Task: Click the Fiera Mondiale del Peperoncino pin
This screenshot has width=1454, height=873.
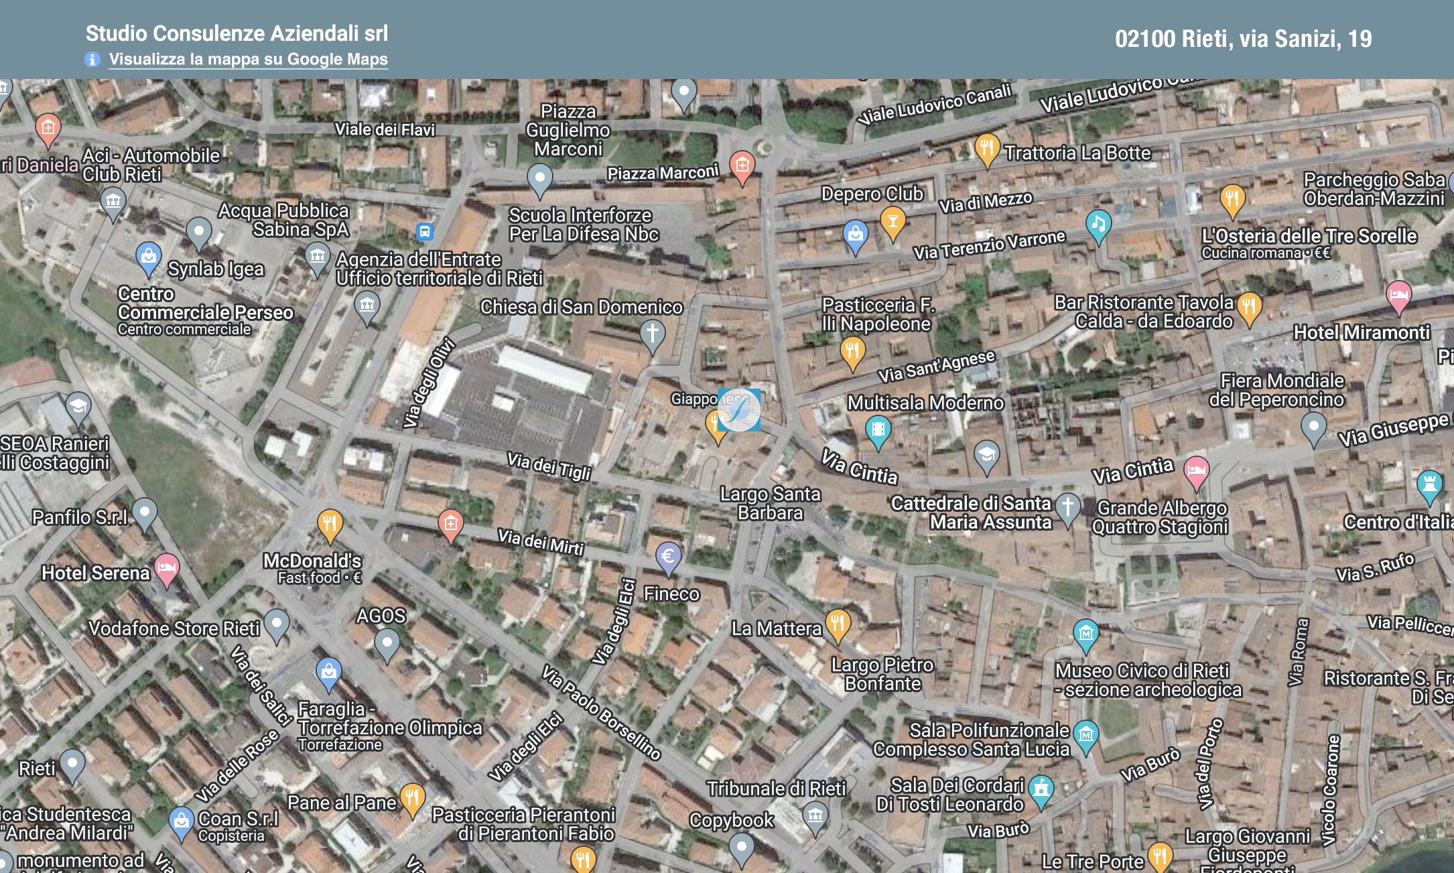Action: (x=1313, y=428)
